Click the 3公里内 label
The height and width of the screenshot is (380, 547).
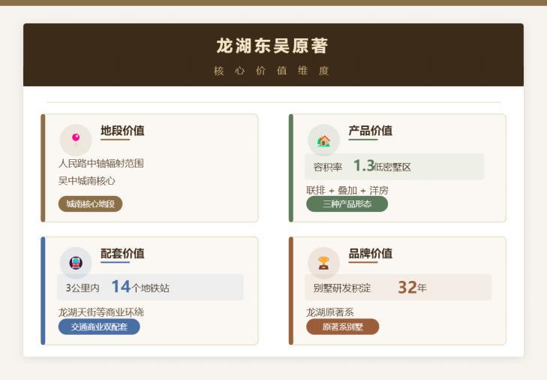click(x=83, y=288)
